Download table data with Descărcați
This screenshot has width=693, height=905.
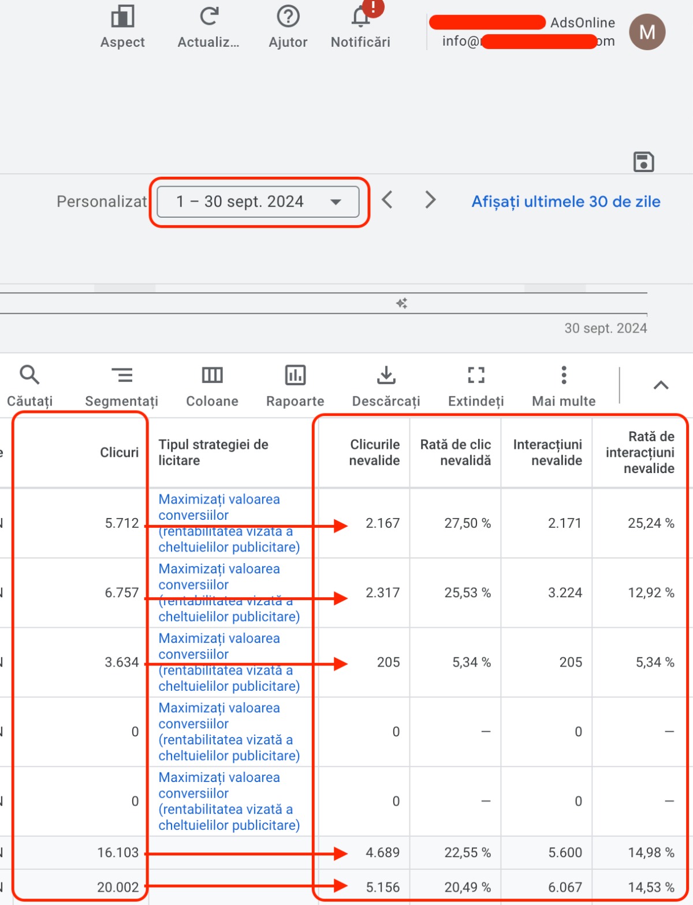coord(386,386)
